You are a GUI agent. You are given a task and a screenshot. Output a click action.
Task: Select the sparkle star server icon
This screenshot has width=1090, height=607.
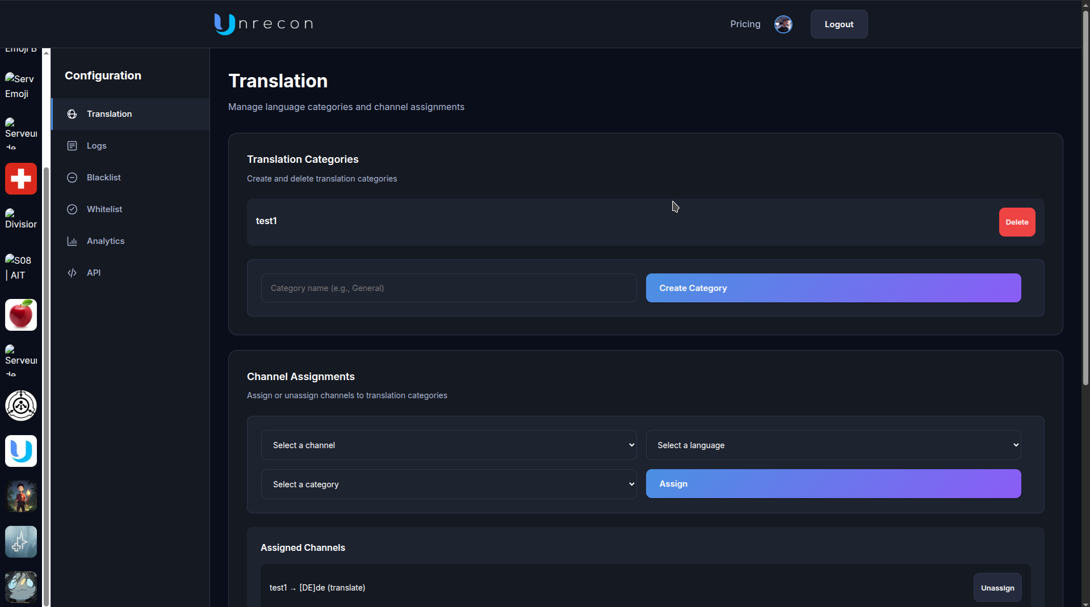[x=21, y=542]
